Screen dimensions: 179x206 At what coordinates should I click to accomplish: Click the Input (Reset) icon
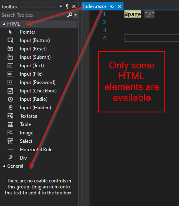coord(10,49)
